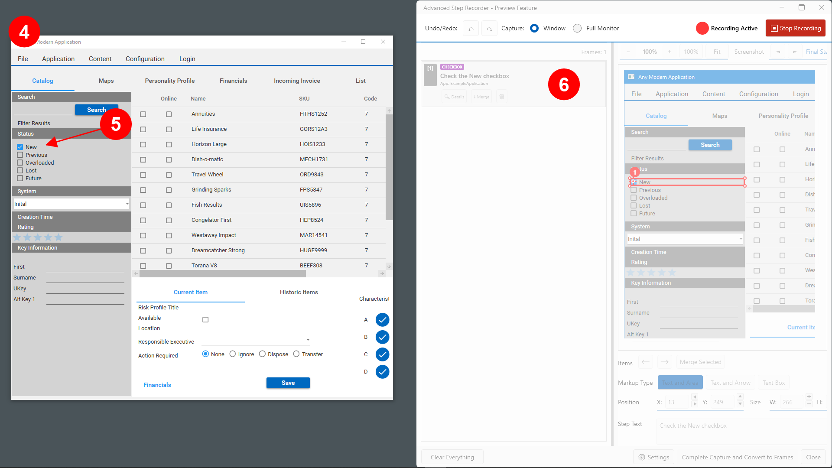
Task: Click the trash delete icon on step 1
Action: (x=501, y=97)
